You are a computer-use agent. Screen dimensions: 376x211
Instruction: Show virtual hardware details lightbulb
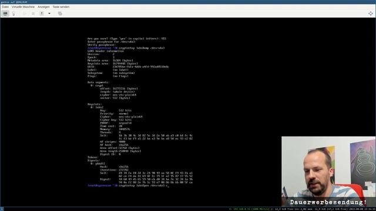coord(14,13)
